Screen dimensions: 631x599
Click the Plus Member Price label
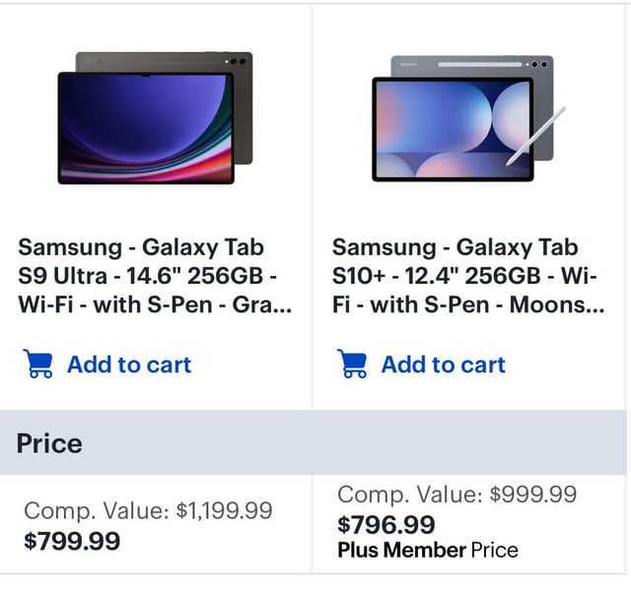coord(427,550)
